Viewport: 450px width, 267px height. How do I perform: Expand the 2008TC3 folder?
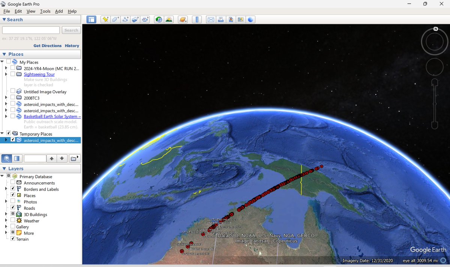pos(6,97)
